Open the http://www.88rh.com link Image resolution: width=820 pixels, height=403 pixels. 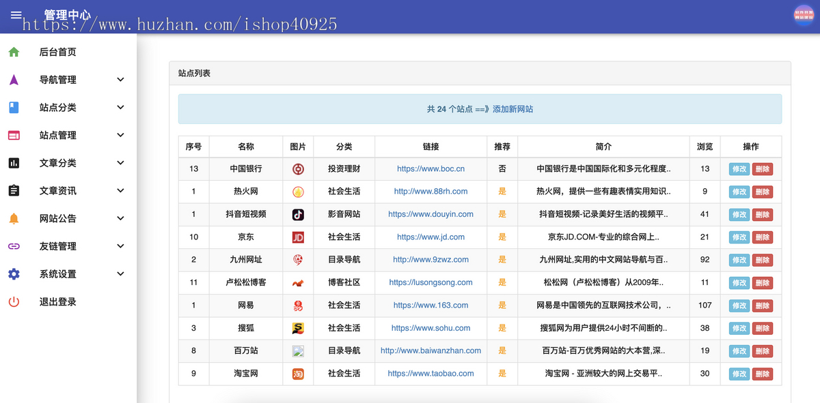(430, 192)
